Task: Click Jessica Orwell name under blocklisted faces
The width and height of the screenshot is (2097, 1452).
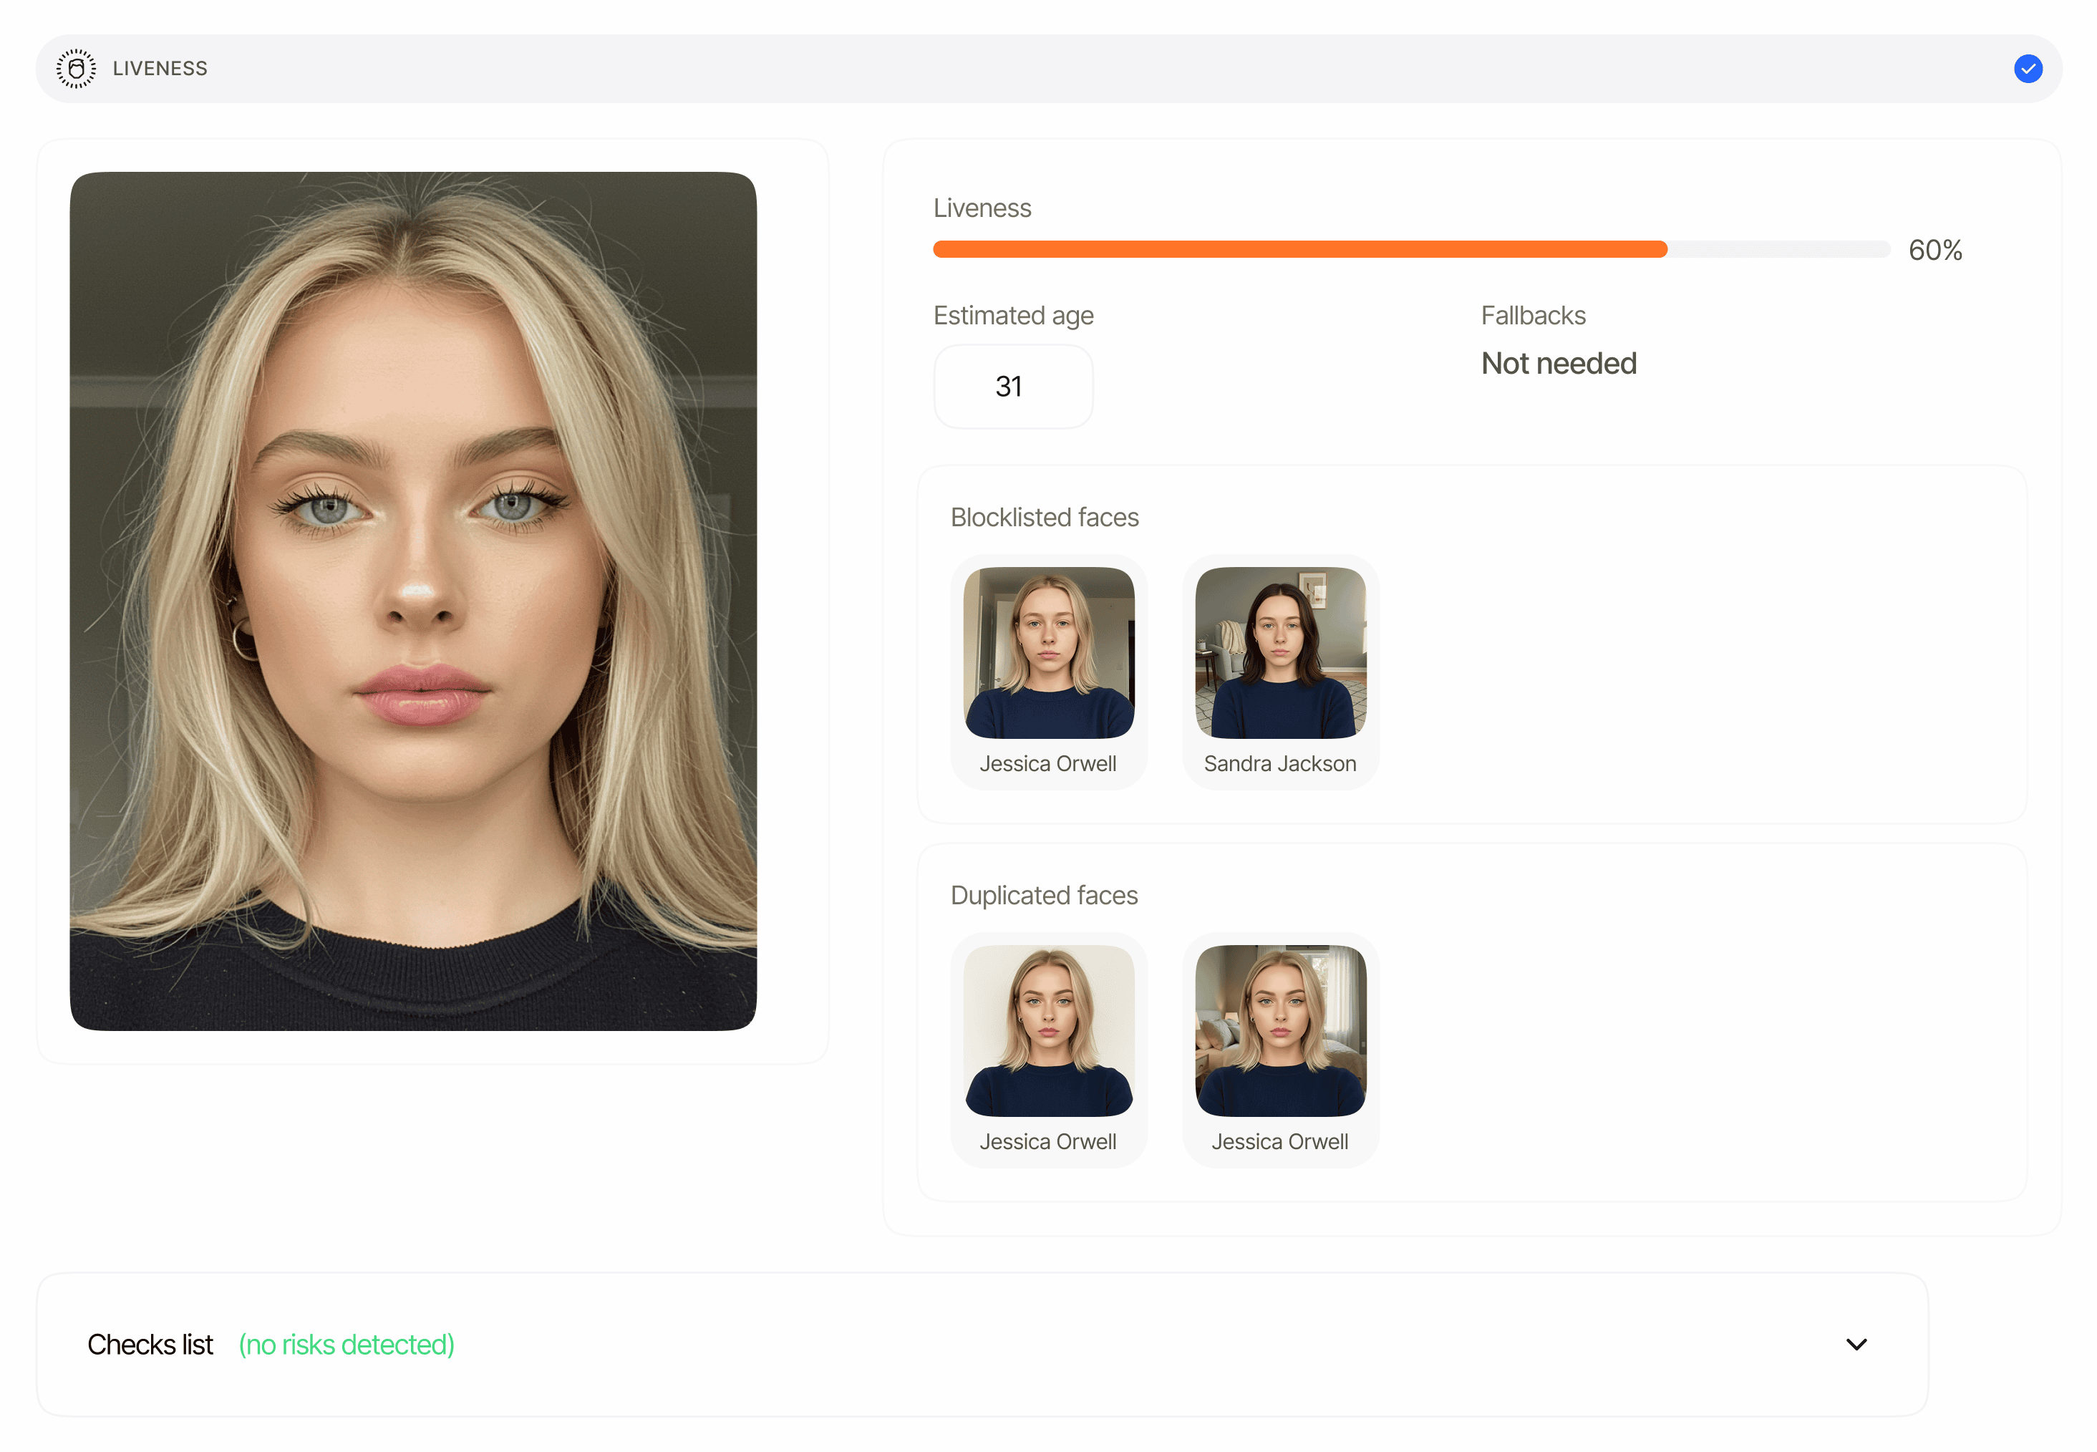Action: 1047,764
